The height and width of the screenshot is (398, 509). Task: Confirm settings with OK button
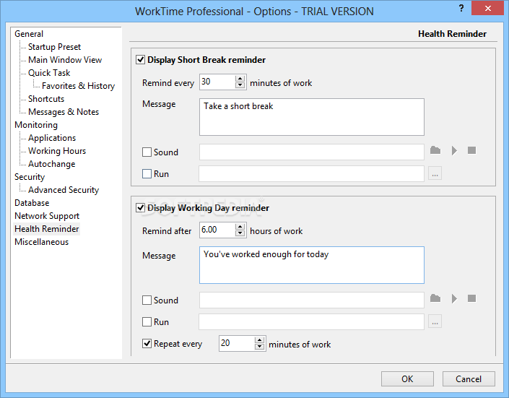pyautogui.click(x=407, y=378)
